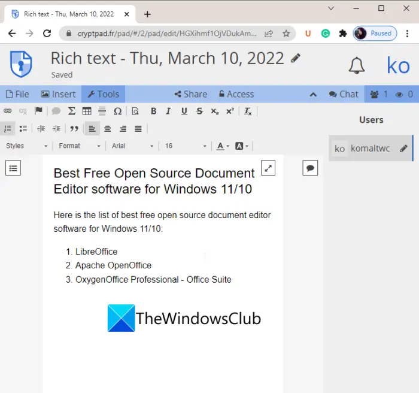Click the Access button
Screen dimensions: 419x393
click(x=236, y=94)
